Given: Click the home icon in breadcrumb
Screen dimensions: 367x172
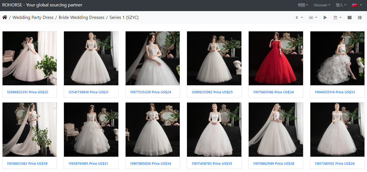Looking at the screenshot, I should 5,18.
